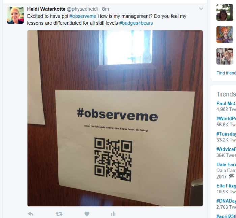Open the Paul Mc trending topic
This screenshot has height=218, width=236.
[226, 103]
